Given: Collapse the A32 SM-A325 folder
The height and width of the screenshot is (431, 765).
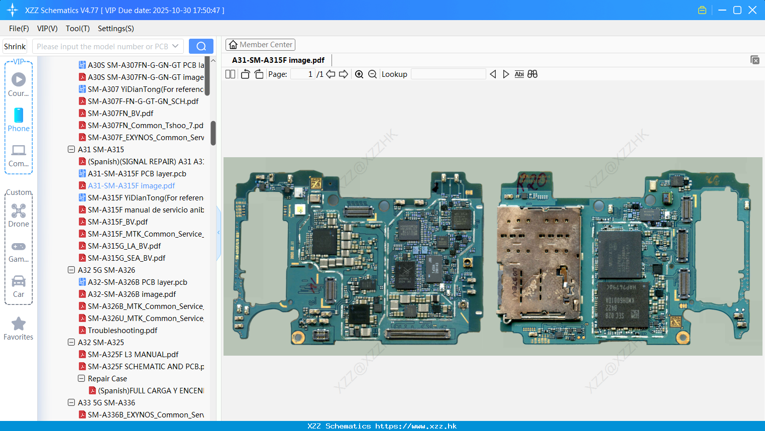Looking at the screenshot, I should (71, 342).
